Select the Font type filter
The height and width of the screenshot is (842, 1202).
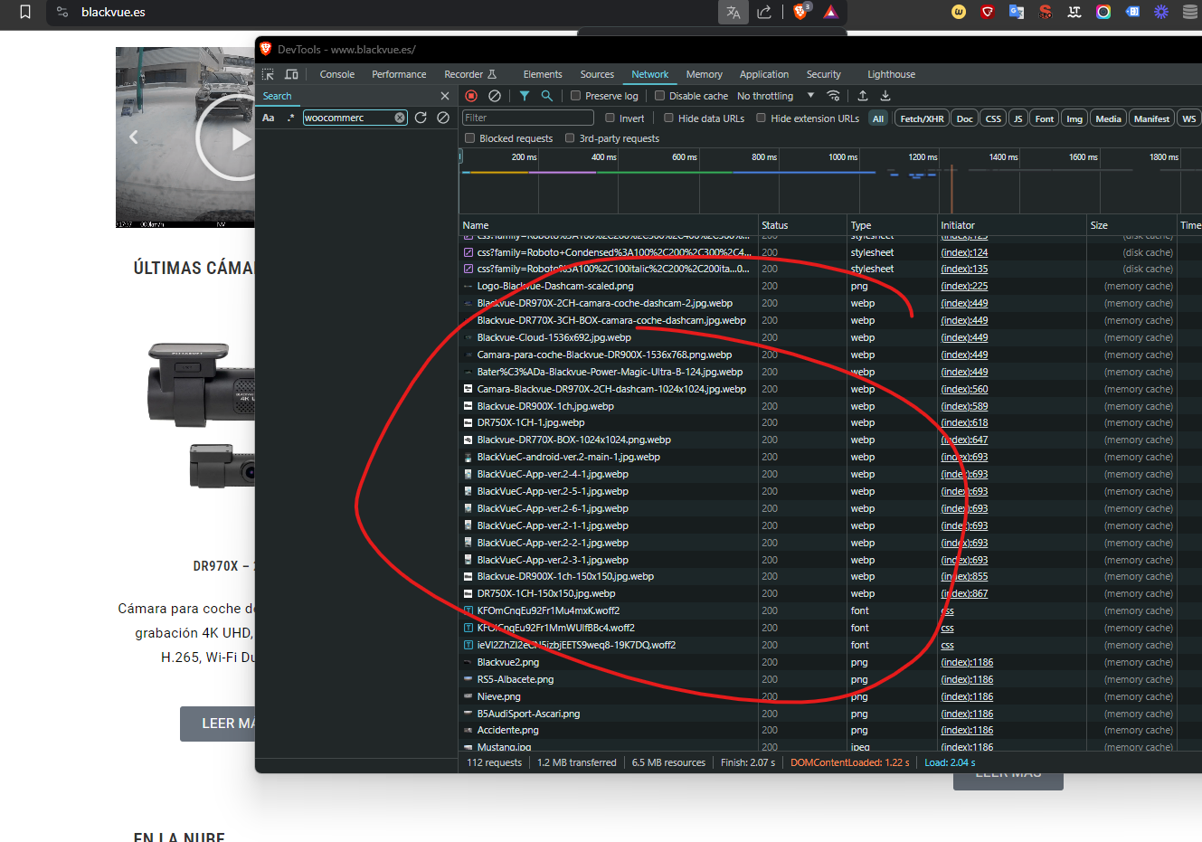pos(1045,118)
